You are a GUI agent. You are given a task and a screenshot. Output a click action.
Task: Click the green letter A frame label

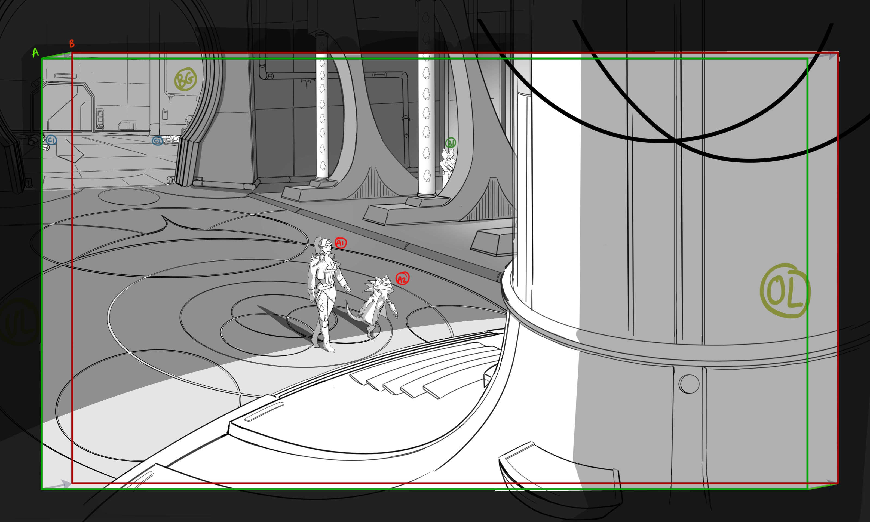tap(35, 53)
